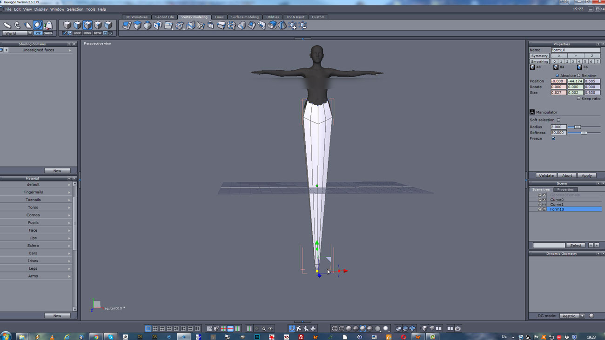Click the Name field containing Form10
Image resolution: width=605 pixels, height=340 pixels.
(x=576, y=50)
